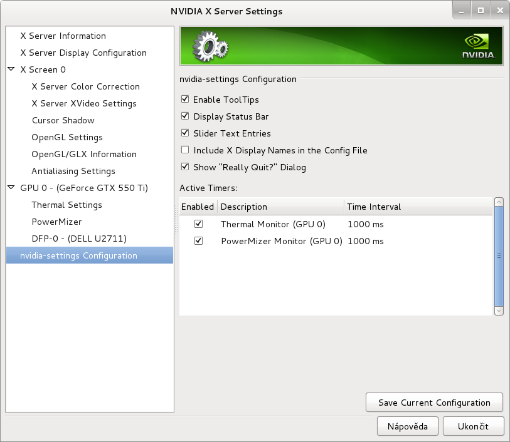Close the NVIDIA X Server Settings window
Screen dimensions: 510x442
coord(500,11)
